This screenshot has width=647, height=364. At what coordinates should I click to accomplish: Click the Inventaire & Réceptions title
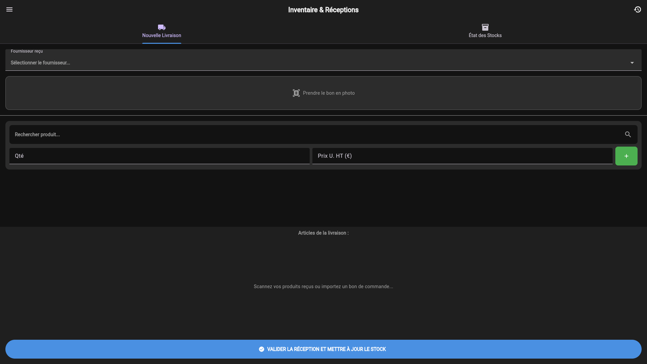[323, 10]
